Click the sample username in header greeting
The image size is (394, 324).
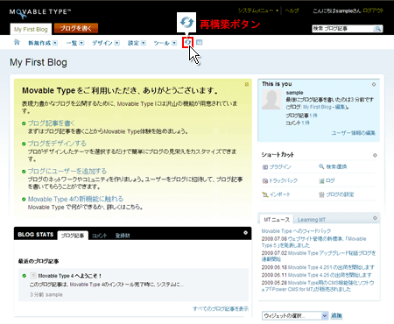click(x=346, y=11)
